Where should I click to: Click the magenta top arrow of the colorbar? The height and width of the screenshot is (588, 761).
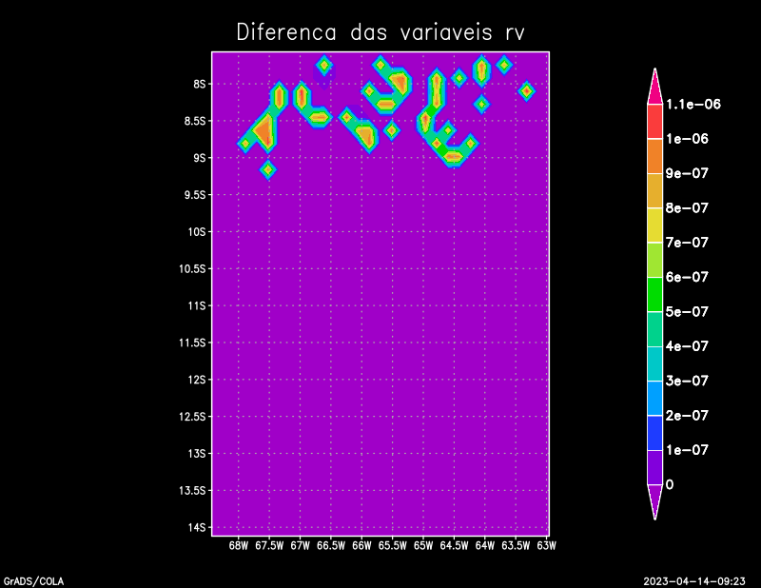click(x=654, y=86)
